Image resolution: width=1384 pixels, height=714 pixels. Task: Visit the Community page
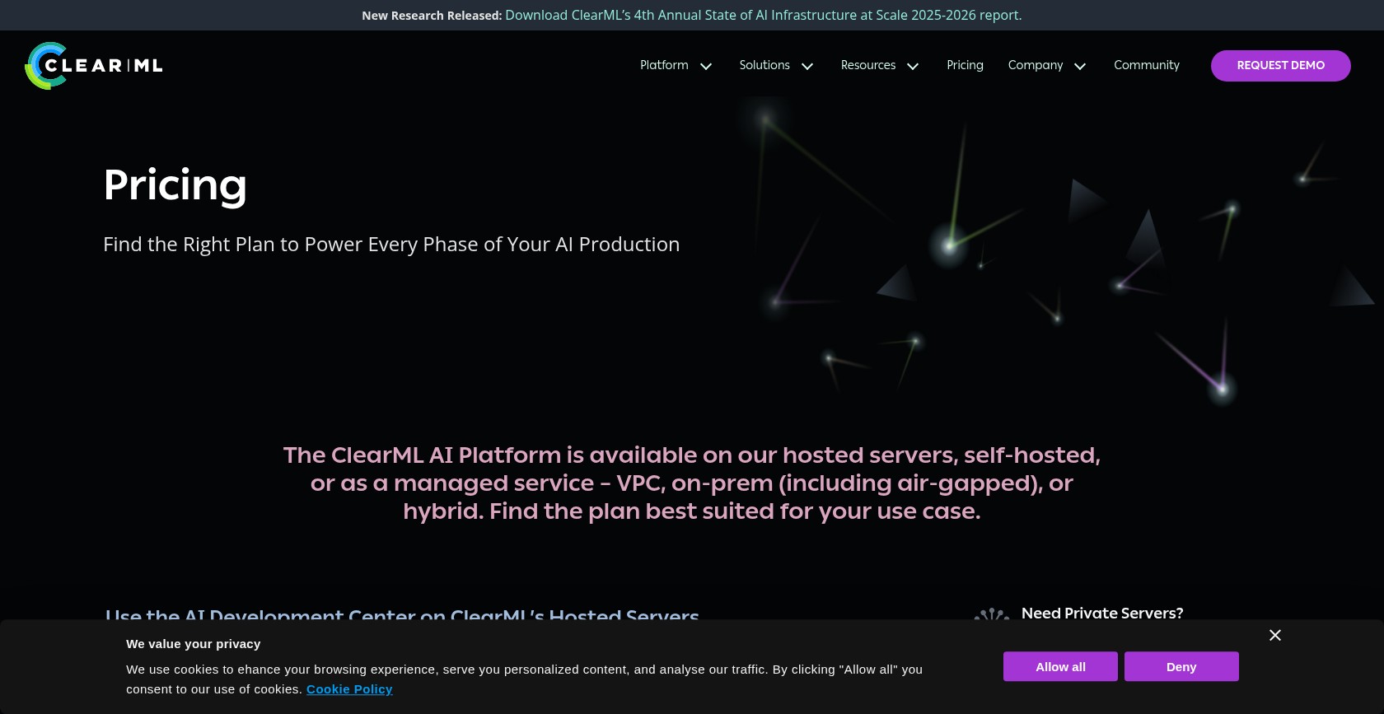point(1147,65)
